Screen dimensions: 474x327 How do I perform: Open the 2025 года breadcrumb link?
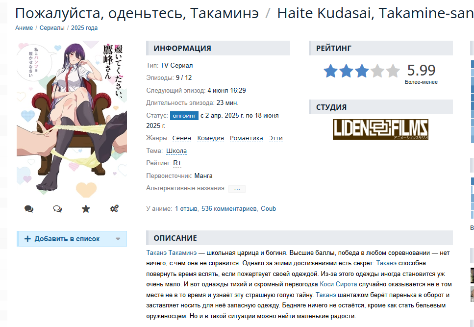(84, 28)
